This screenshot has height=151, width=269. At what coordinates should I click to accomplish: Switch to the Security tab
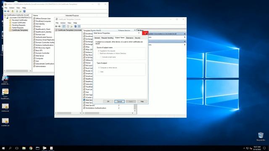137,38
